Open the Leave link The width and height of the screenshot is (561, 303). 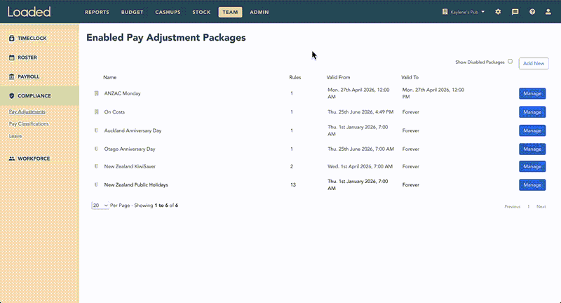15,136
